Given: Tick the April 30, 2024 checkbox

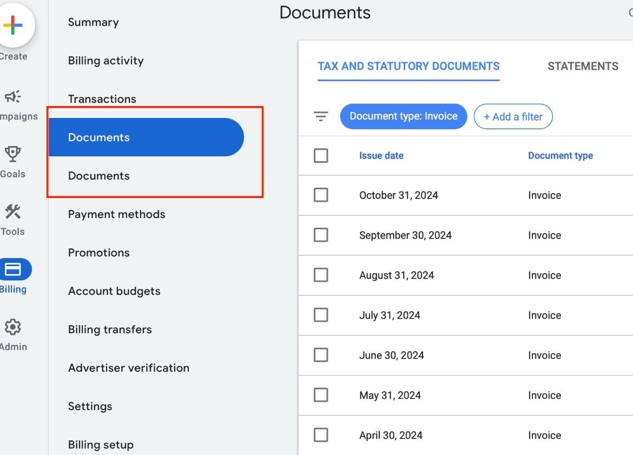Looking at the screenshot, I should pyautogui.click(x=321, y=435).
